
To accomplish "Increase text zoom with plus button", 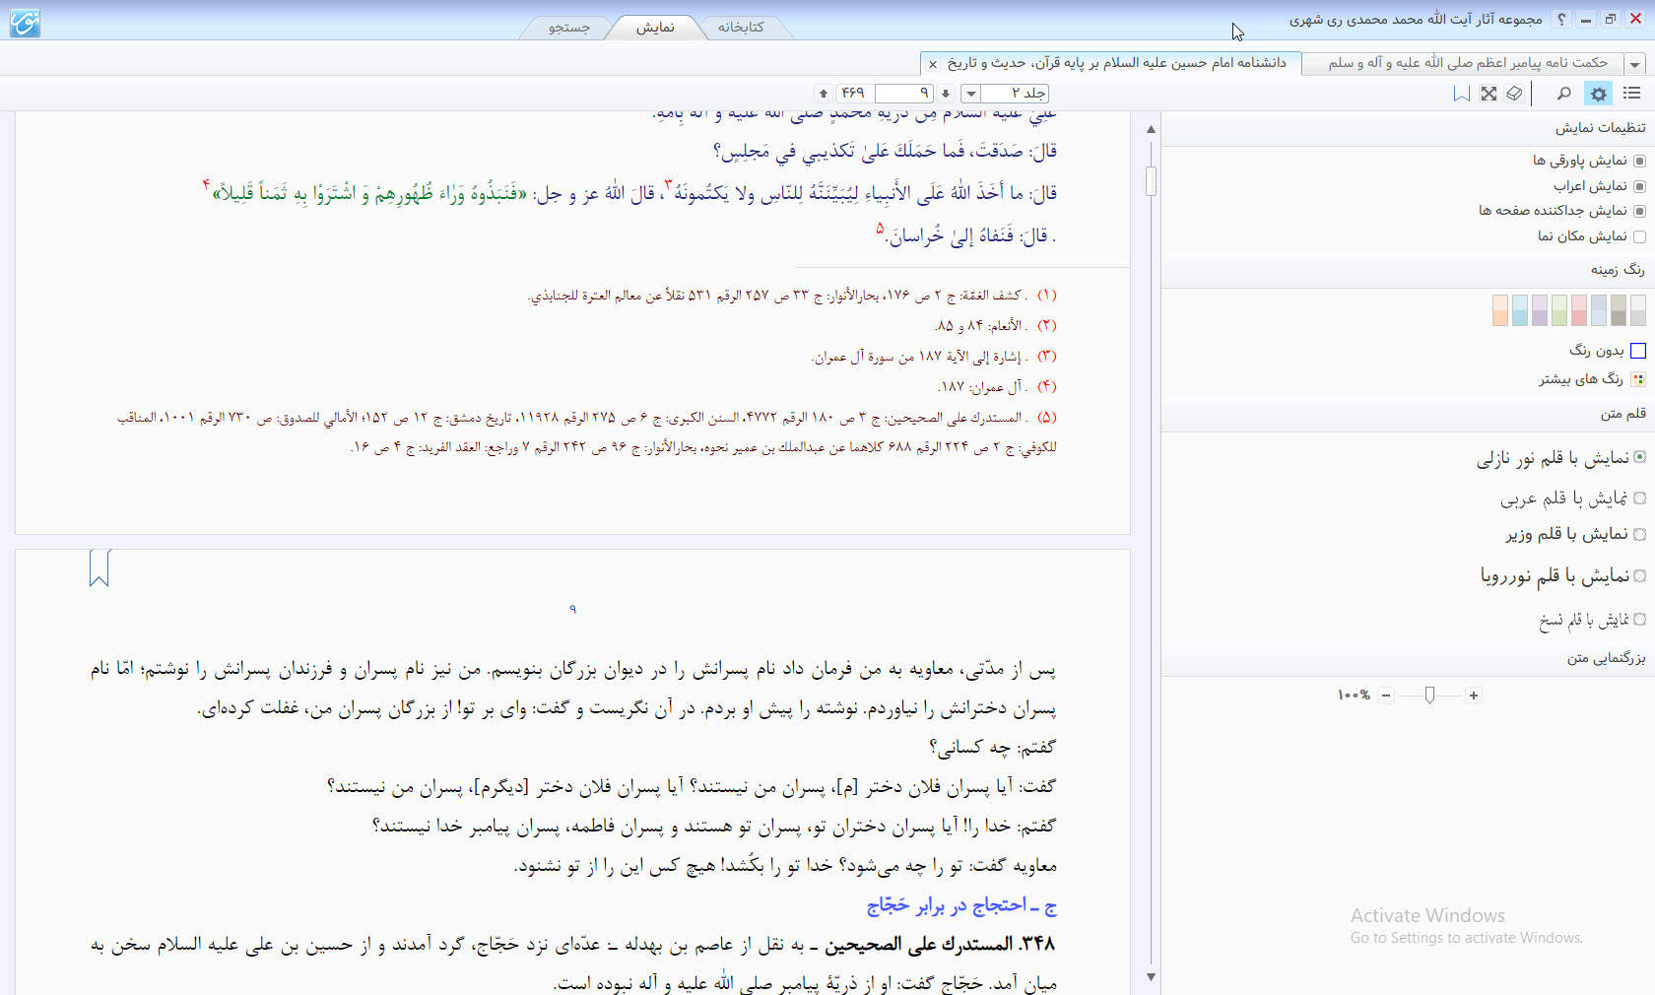I will coord(1474,696).
